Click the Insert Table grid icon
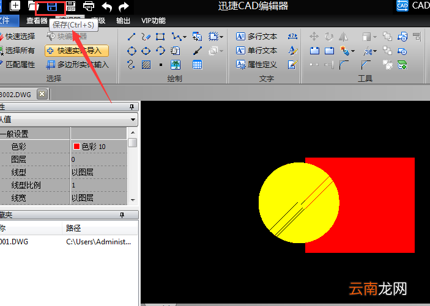The height and width of the screenshot is (306, 430). (197, 65)
